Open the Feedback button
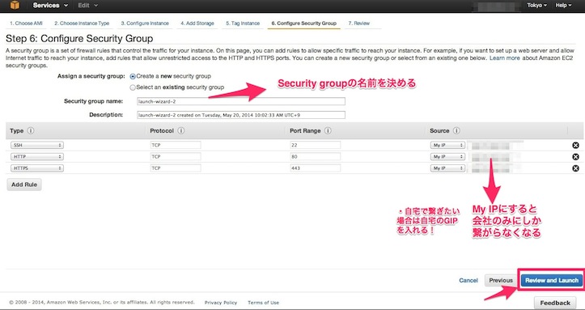 pyautogui.click(x=555, y=303)
